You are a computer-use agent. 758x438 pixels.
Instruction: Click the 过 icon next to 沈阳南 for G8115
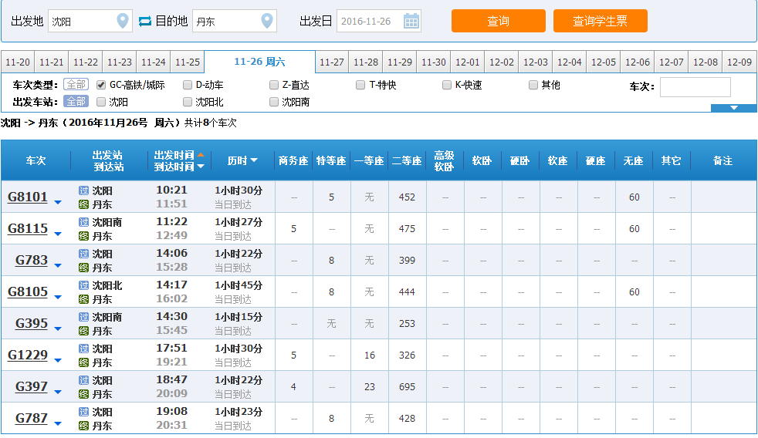coord(83,222)
